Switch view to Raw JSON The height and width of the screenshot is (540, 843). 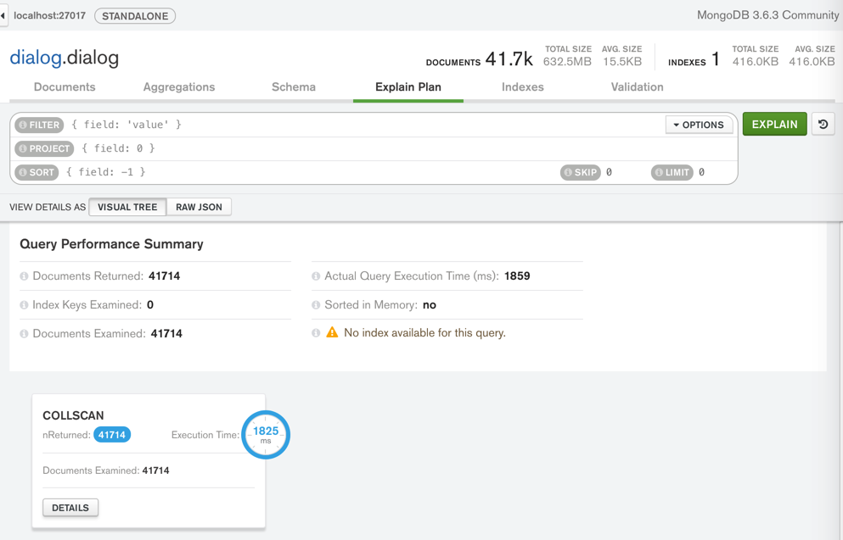click(x=199, y=207)
